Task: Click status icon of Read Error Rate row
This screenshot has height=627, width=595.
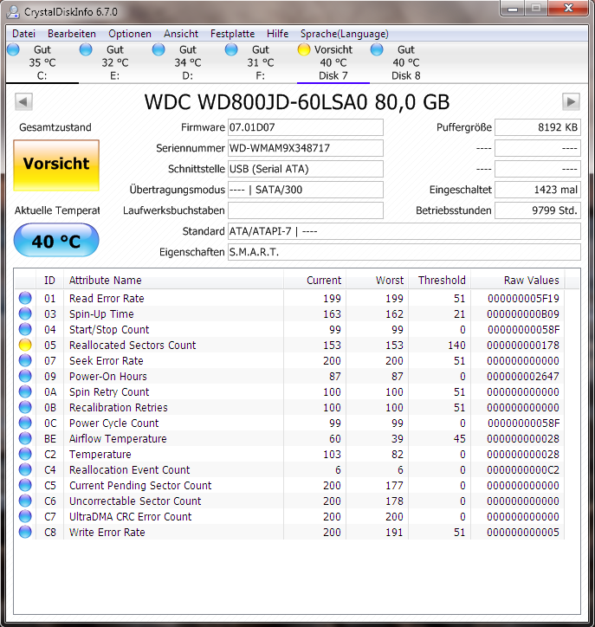Action: point(25,298)
